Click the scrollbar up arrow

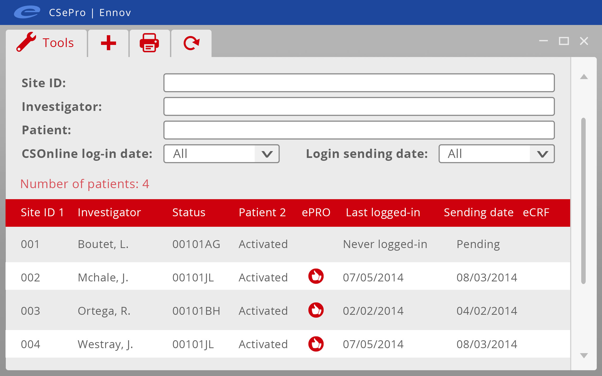[x=584, y=77]
